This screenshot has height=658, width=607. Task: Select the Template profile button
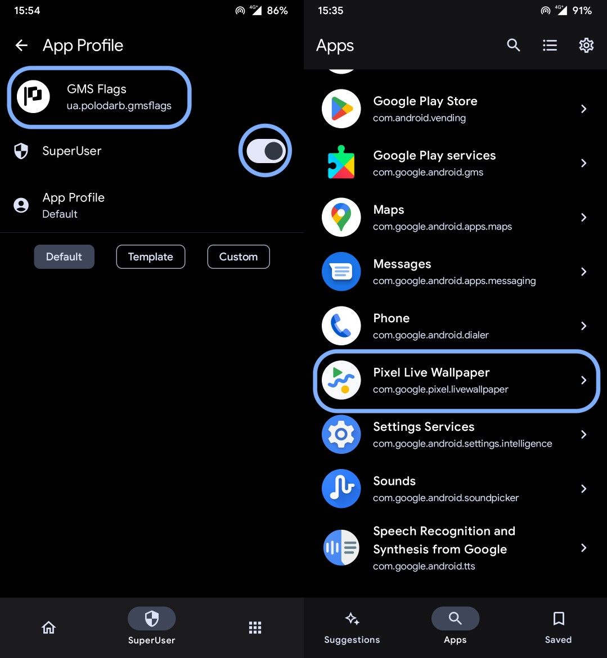coord(150,257)
